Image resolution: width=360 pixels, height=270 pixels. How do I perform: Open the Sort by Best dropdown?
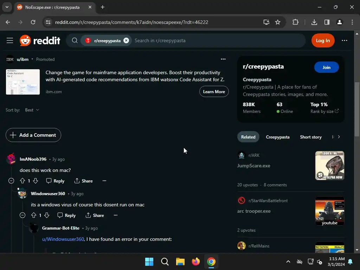click(32, 110)
